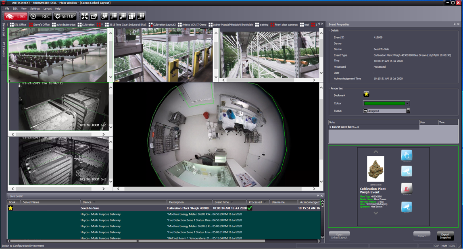Open the pop-out window icon
This screenshot has width=463, height=249.
[94, 16]
